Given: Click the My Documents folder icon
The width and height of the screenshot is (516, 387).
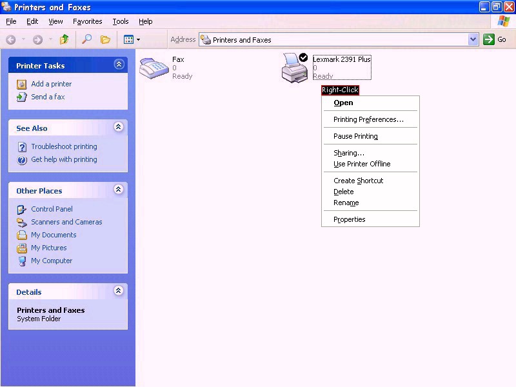Looking at the screenshot, I should click(x=22, y=235).
